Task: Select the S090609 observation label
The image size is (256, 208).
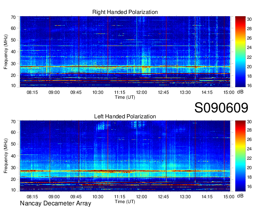Action: (221, 108)
